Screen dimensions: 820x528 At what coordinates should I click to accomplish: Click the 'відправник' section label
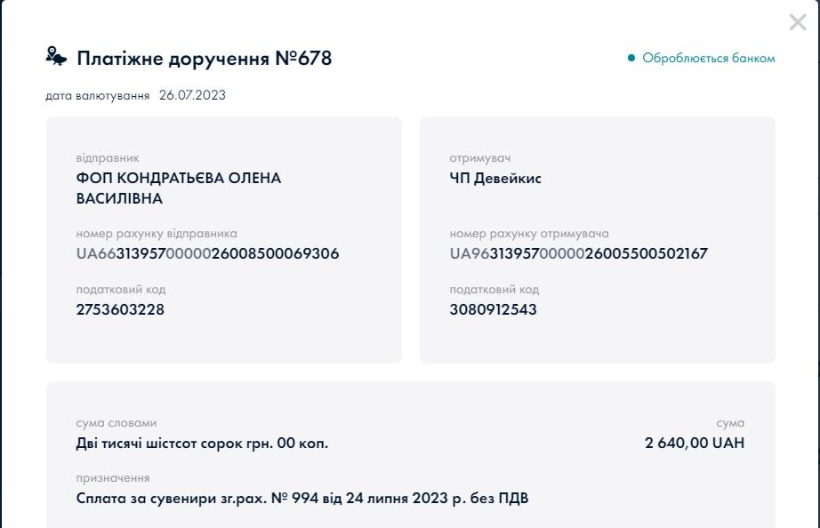tap(108, 158)
